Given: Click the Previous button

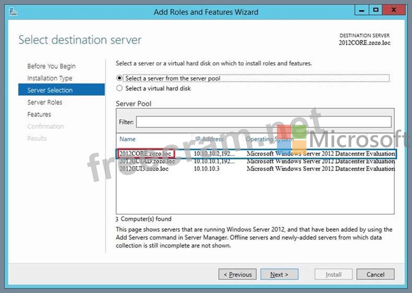Looking at the screenshot, I should [x=238, y=274].
